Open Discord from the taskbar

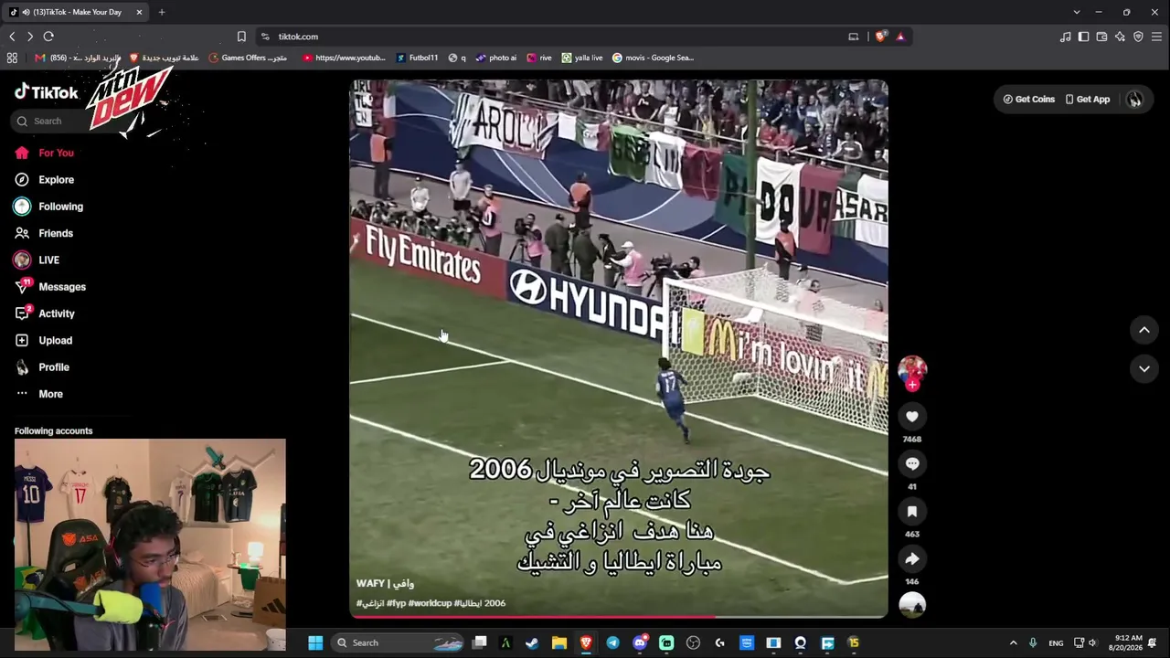(640, 642)
